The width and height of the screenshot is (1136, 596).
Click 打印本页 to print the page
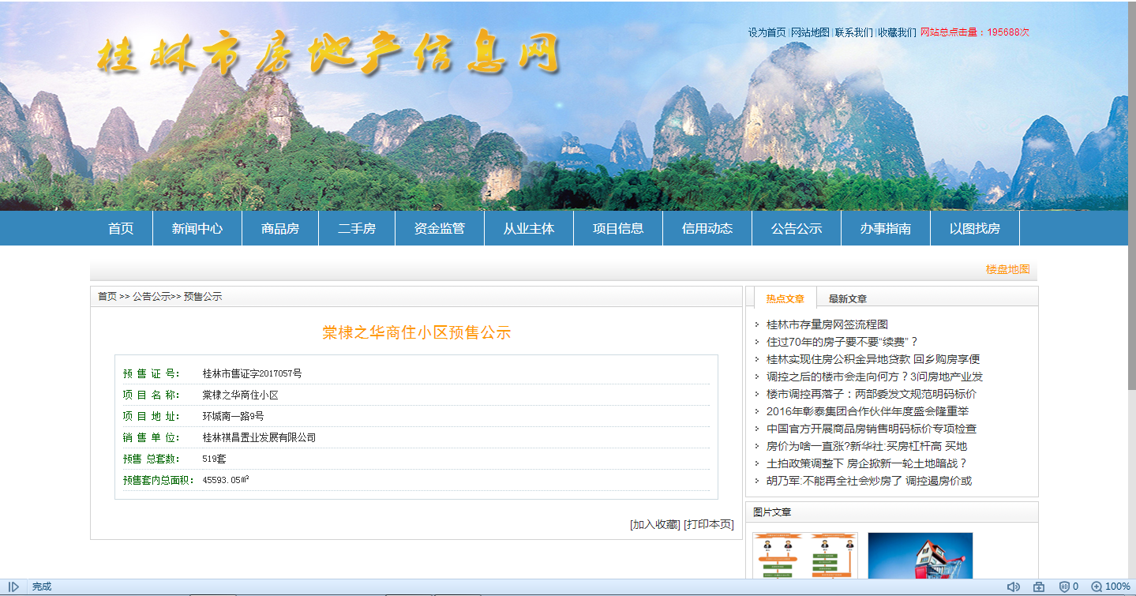[x=708, y=524]
